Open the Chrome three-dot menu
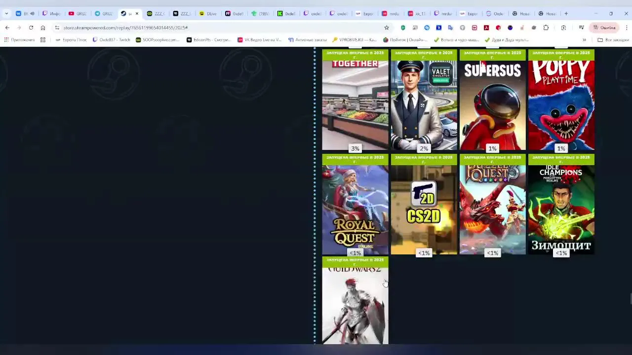 (627, 28)
